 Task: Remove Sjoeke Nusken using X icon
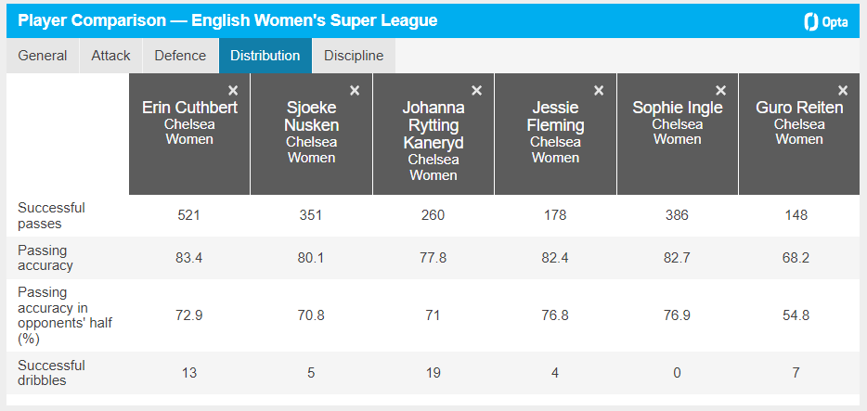click(x=355, y=90)
